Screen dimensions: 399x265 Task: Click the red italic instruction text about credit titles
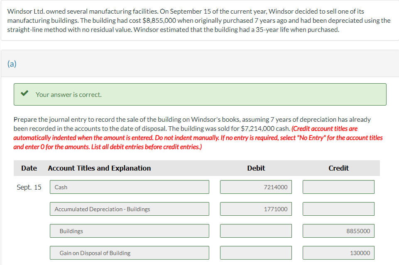[x=198, y=138]
